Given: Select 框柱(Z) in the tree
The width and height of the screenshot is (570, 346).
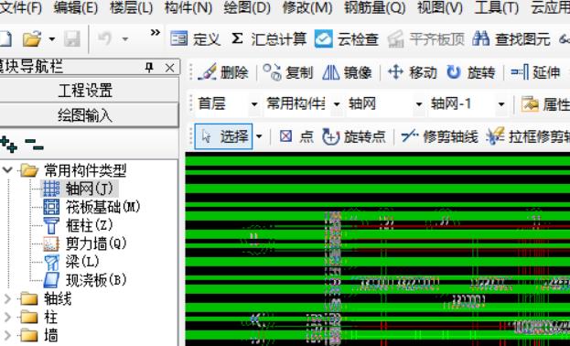Looking at the screenshot, I should click(90, 225).
